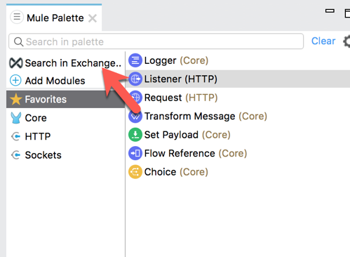Image resolution: width=350 pixels, height=257 pixels.
Task: Click the green Set Payload icon
Action: (x=135, y=135)
